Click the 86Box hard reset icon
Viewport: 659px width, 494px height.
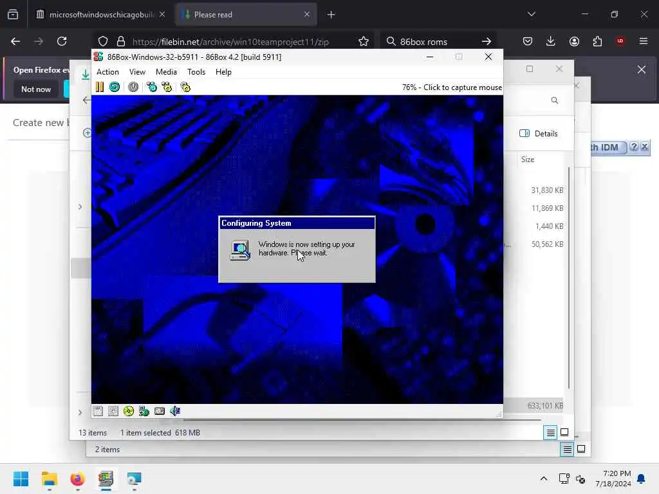click(115, 87)
